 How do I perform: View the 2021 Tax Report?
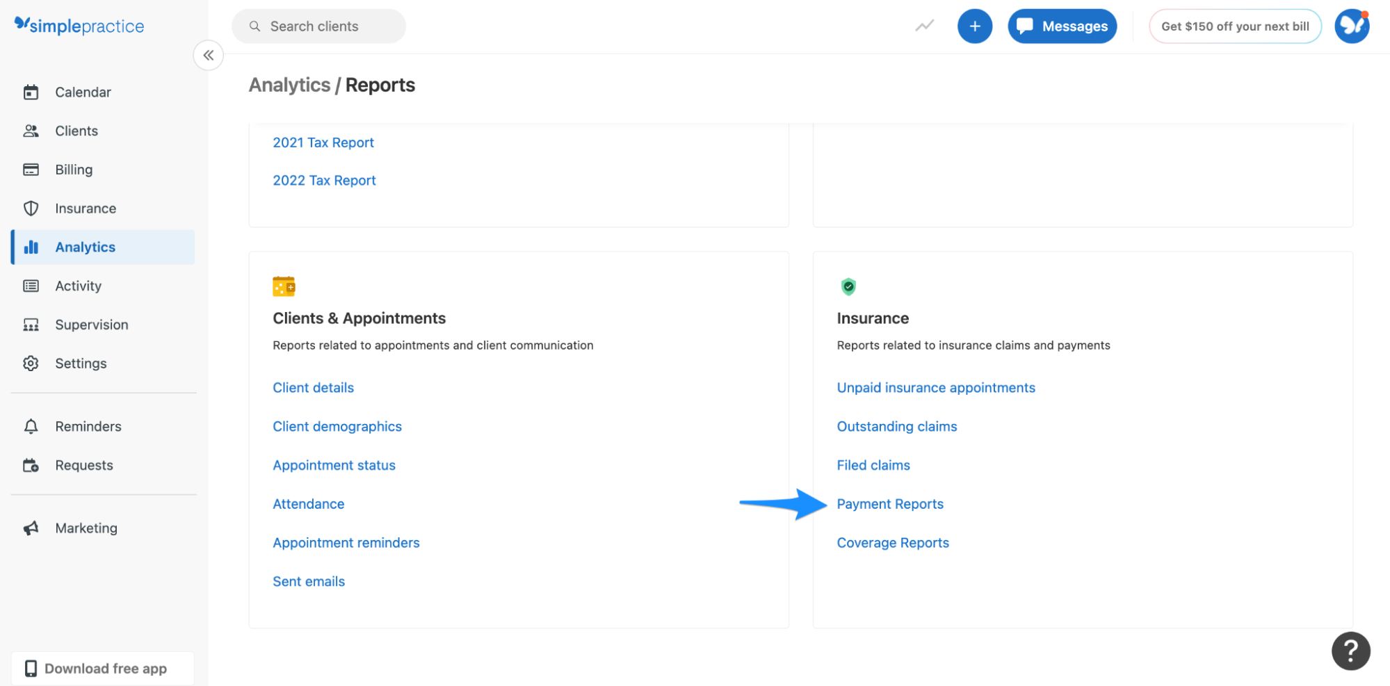coord(323,142)
